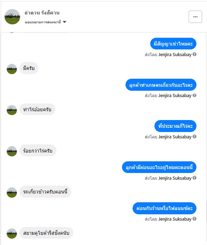Expand the assign conversation dropdown arrow
The width and height of the screenshot is (207, 245).
65,22
